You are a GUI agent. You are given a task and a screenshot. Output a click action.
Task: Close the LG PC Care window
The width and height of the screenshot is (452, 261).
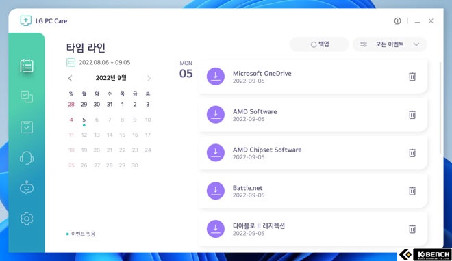(x=431, y=21)
